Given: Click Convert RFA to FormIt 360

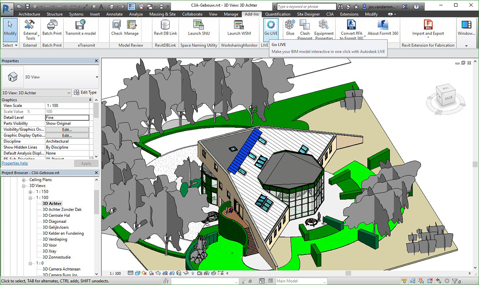Looking at the screenshot, I should [x=352, y=29].
